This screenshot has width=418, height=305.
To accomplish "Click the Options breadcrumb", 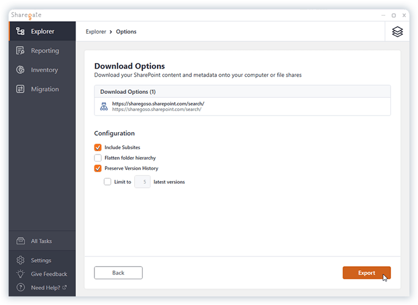I will pyautogui.click(x=126, y=31).
